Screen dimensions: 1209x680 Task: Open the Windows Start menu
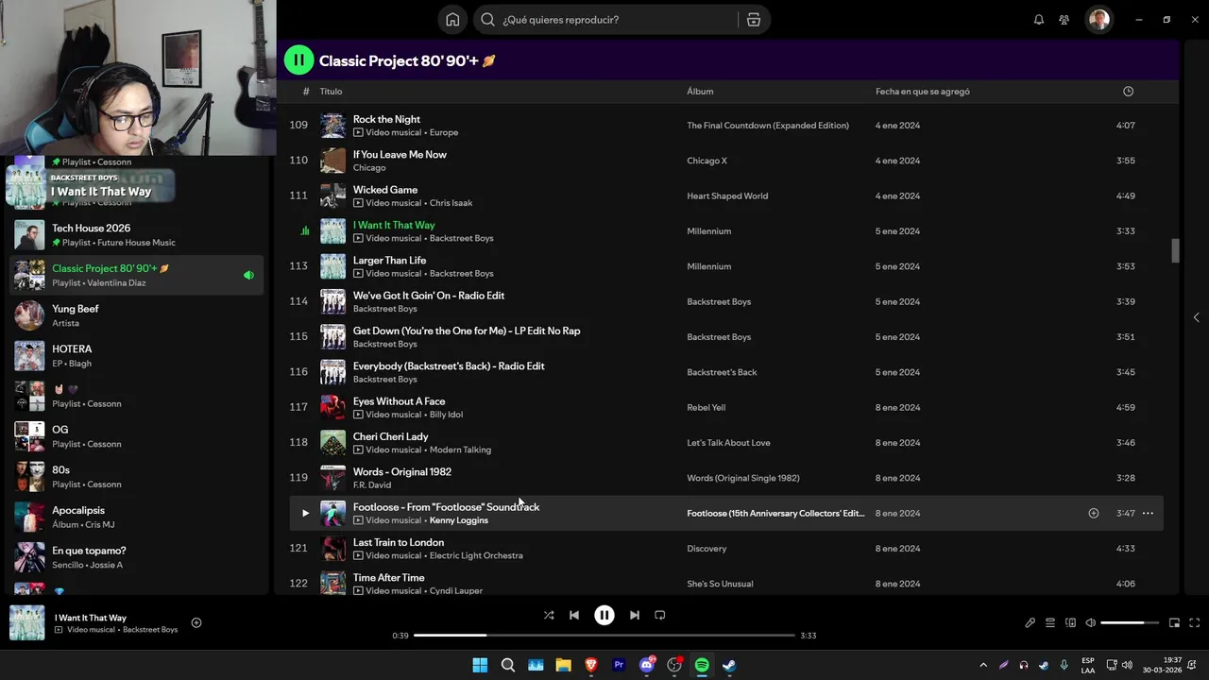[x=480, y=665]
